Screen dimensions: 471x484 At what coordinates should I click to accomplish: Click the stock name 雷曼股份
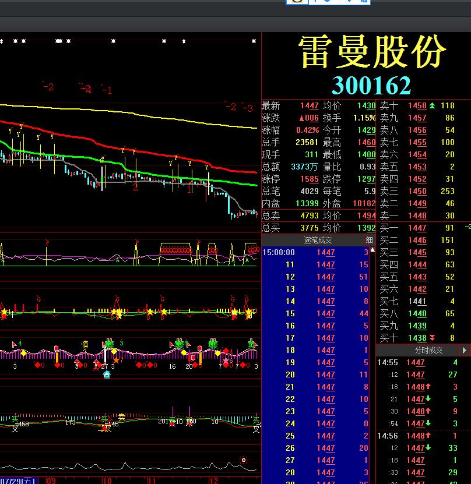[372, 52]
